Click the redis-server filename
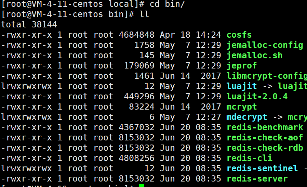The height and width of the screenshot is (187, 307). (x=257, y=178)
